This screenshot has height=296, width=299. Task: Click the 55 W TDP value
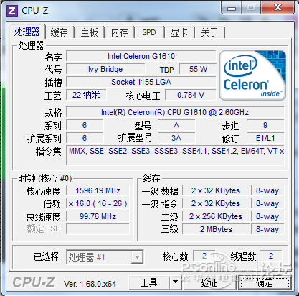pyautogui.click(x=198, y=69)
